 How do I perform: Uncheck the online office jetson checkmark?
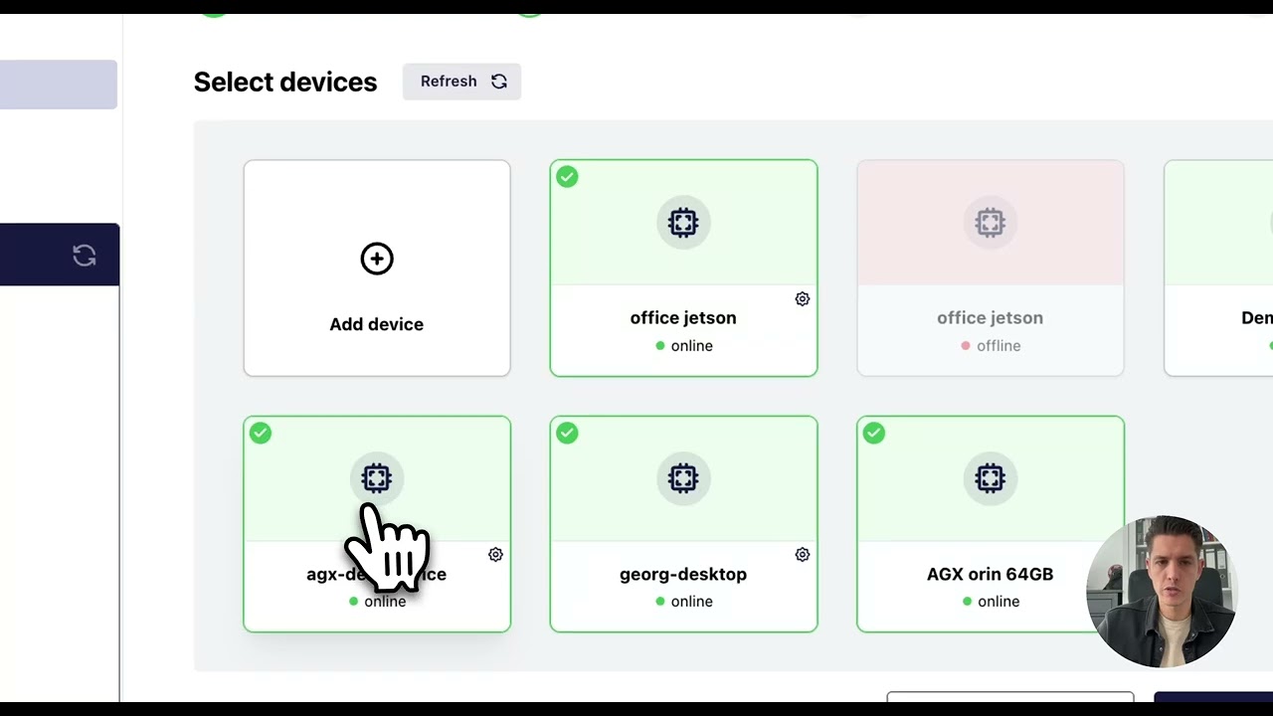(567, 177)
